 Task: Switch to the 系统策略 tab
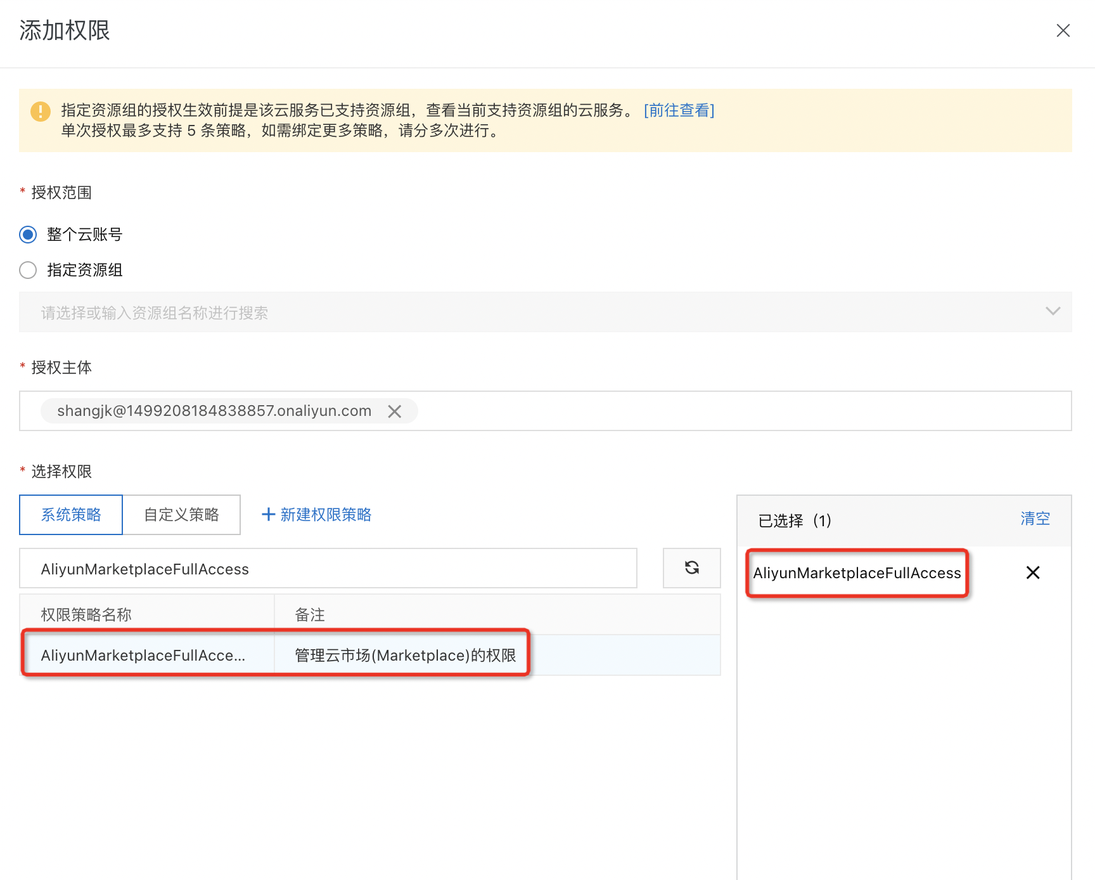pos(71,515)
